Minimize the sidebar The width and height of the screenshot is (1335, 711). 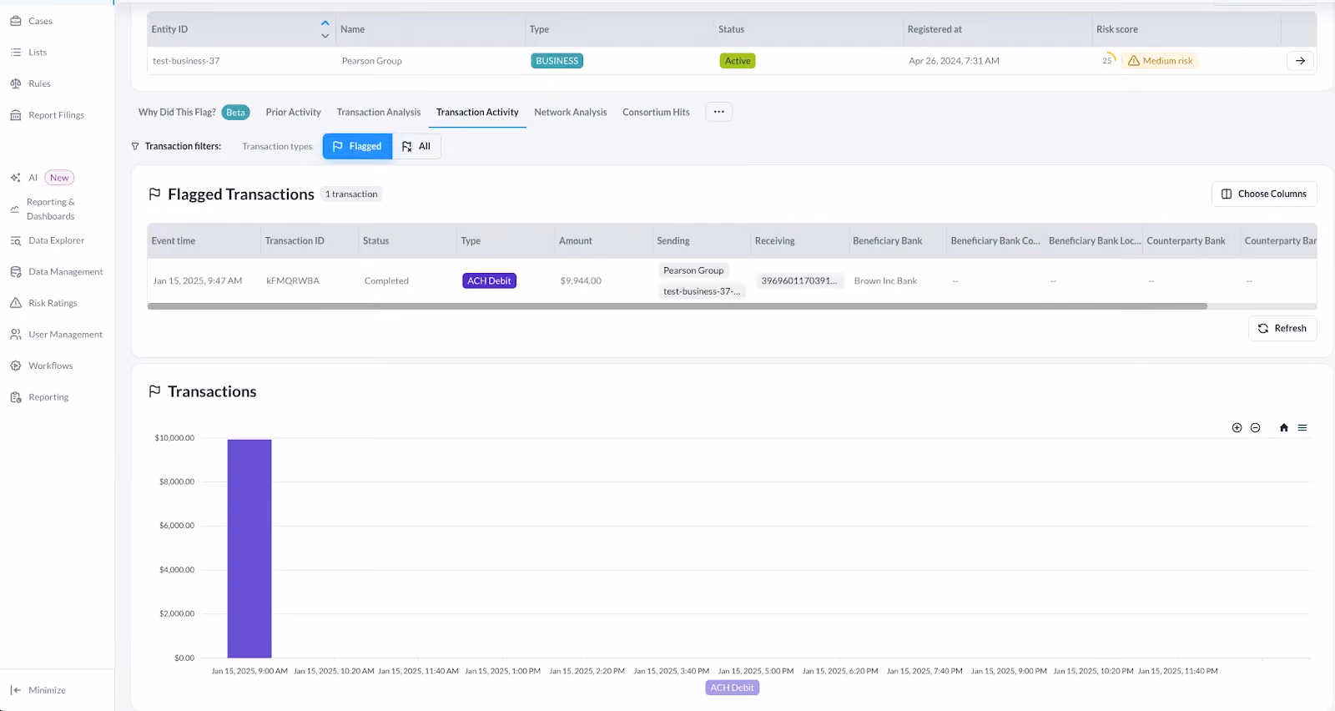pos(38,690)
